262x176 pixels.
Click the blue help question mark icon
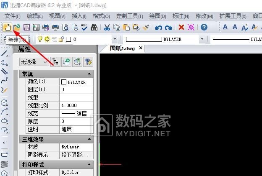pyautogui.click(x=204, y=27)
